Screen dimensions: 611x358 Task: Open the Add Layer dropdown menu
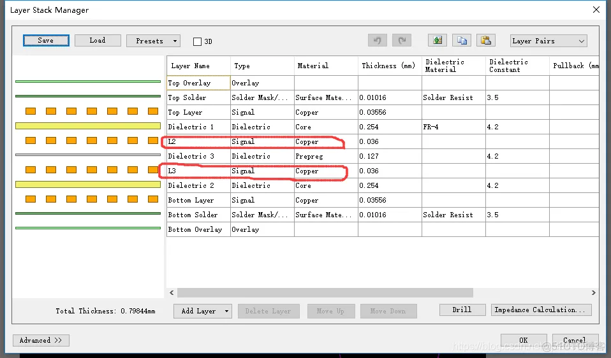point(203,311)
